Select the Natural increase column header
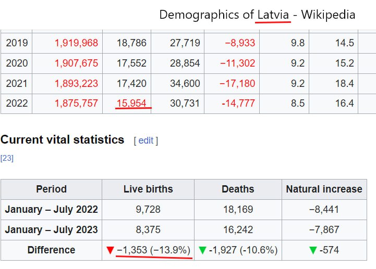Screen dimensions: 376x269 coord(324,189)
